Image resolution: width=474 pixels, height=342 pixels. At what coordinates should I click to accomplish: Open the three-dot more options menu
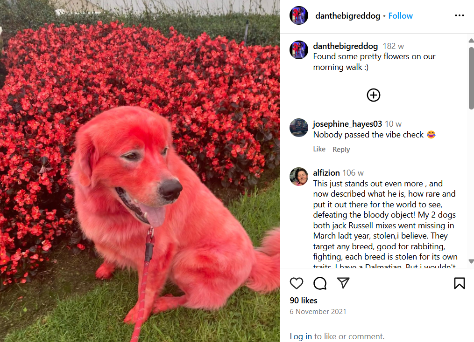coord(459,15)
